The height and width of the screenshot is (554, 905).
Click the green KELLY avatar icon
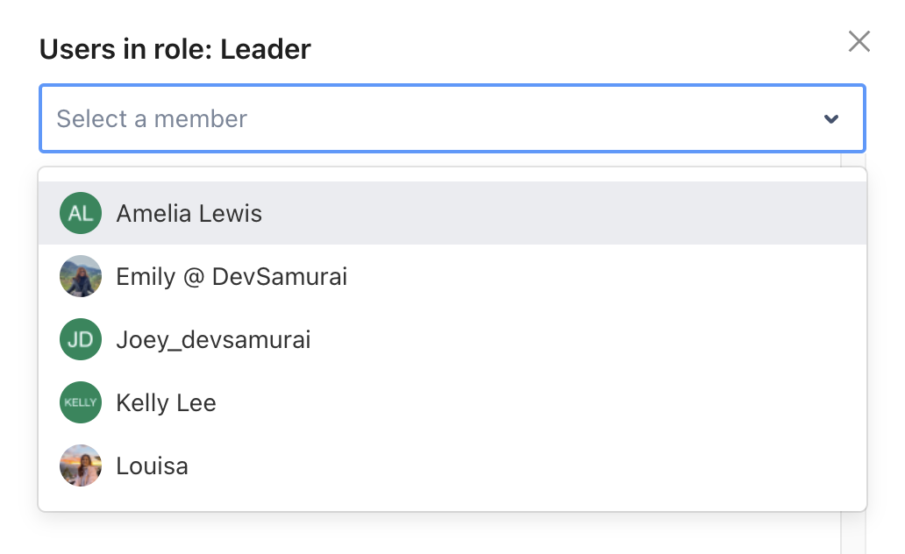pos(81,402)
